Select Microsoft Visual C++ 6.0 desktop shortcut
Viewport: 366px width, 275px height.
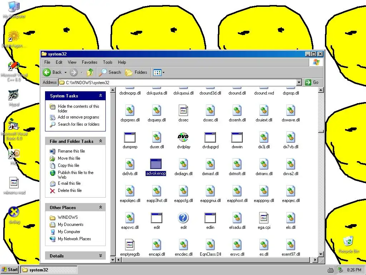(14, 66)
